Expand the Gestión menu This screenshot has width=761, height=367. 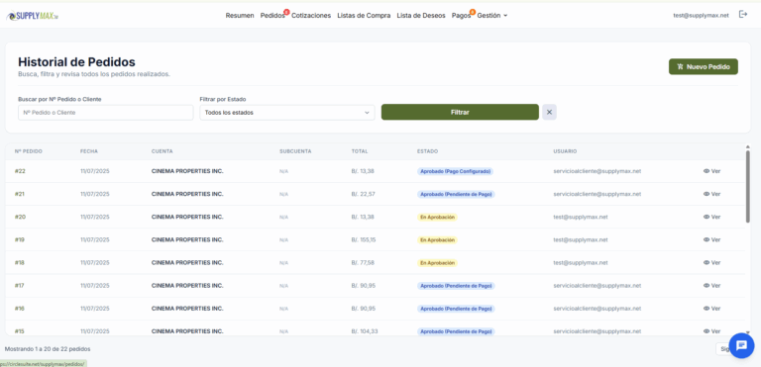pyautogui.click(x=492, y=16)
